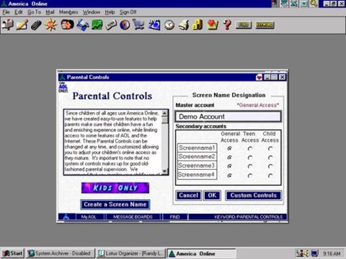The width and height of the screenshot is (346, 259).
Task: Select Teen Access for Screenname2
Action: [250, 158]
